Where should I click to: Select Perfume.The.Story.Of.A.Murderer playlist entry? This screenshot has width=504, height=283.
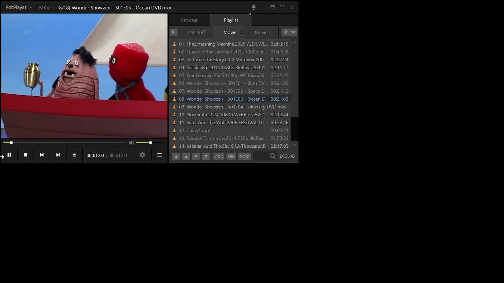pyautogui.click(x=230, y=60)
